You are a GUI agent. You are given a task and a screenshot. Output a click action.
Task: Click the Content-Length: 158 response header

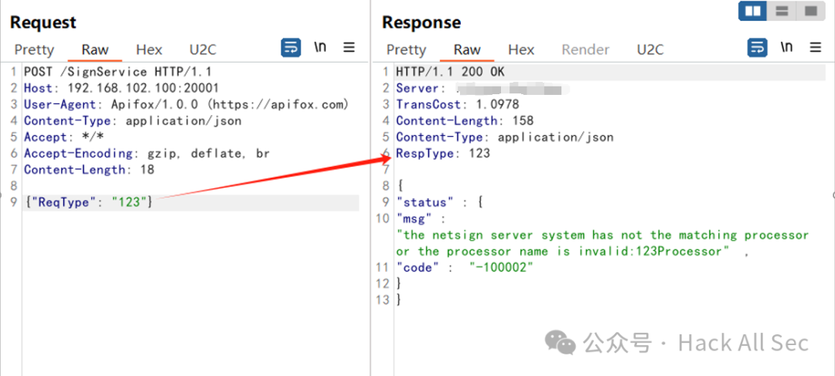465,120
